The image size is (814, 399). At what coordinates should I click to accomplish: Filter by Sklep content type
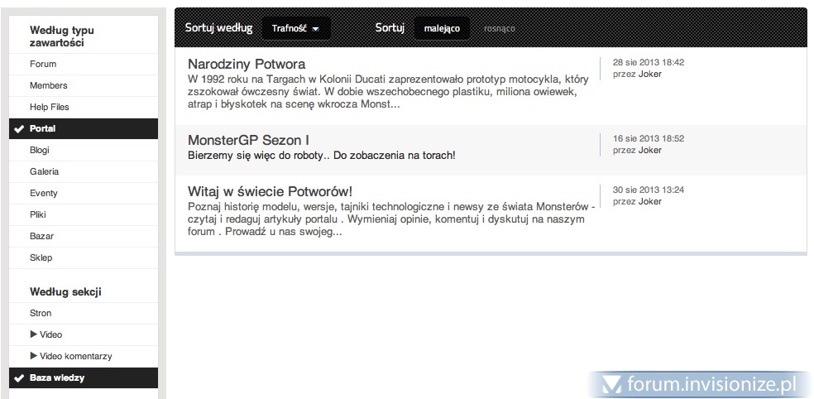point(41,258)
